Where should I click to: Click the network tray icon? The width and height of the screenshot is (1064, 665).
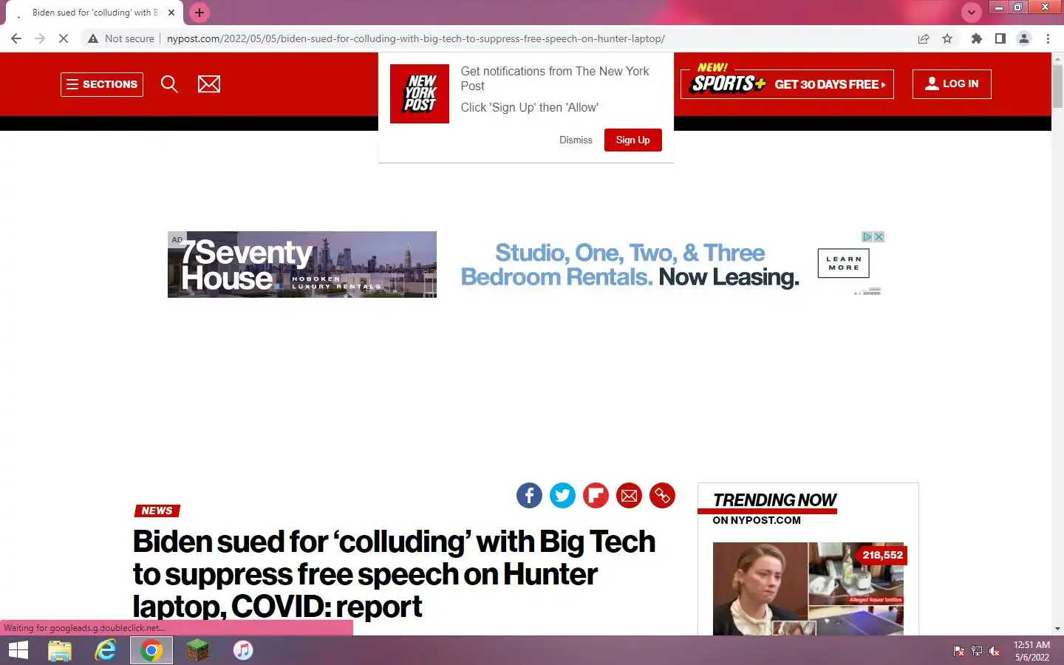(977, 651)
